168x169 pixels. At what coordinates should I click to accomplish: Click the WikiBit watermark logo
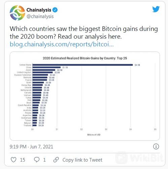point(139,158)
